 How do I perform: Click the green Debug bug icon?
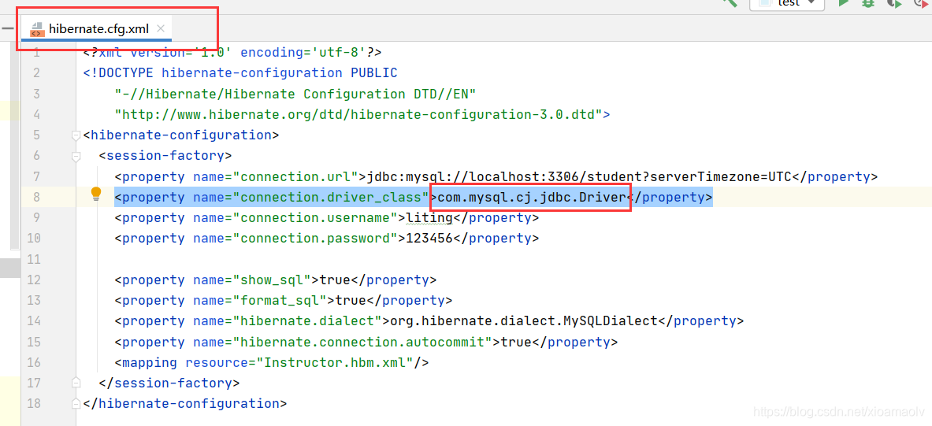tap(868, 3)
